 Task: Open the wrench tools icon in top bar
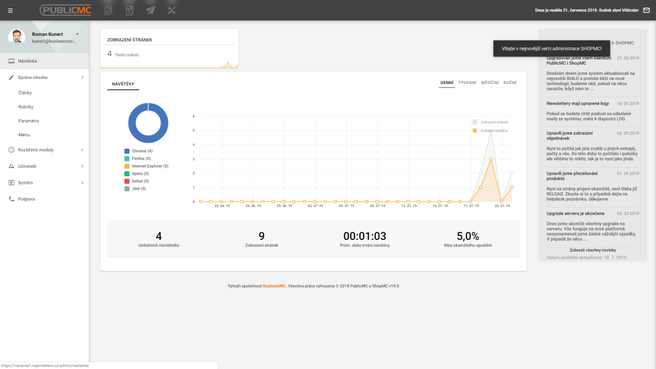pyautogui.click(x=172, y=10)
